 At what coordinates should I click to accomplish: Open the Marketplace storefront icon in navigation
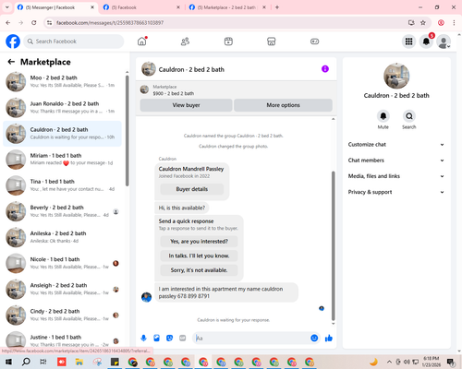coord(272,42)
